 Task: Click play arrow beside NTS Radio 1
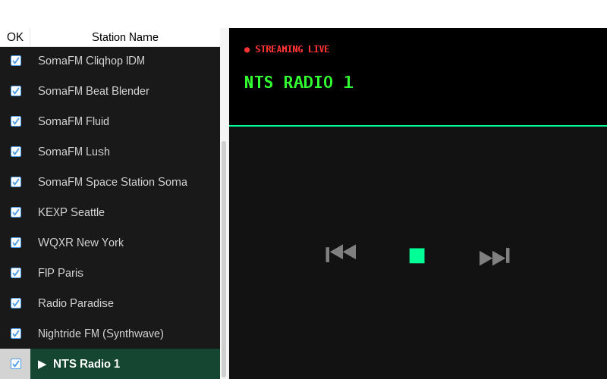coord(42,364)
